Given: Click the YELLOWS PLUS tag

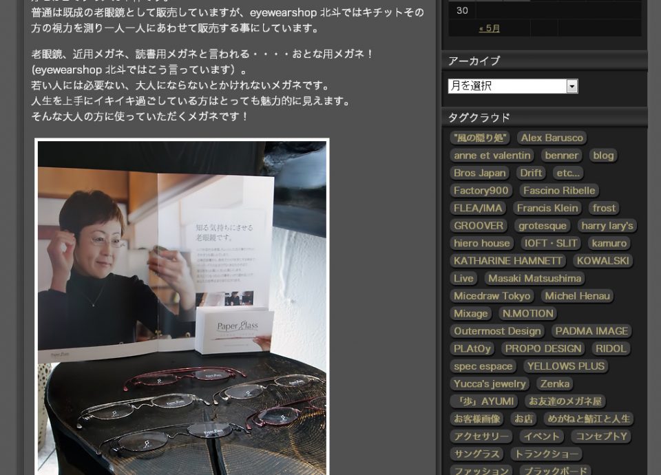Looking at the screenshot, I should coord(566,366).
